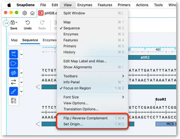Expand the Toolbars submenu

tap(93, 76)
